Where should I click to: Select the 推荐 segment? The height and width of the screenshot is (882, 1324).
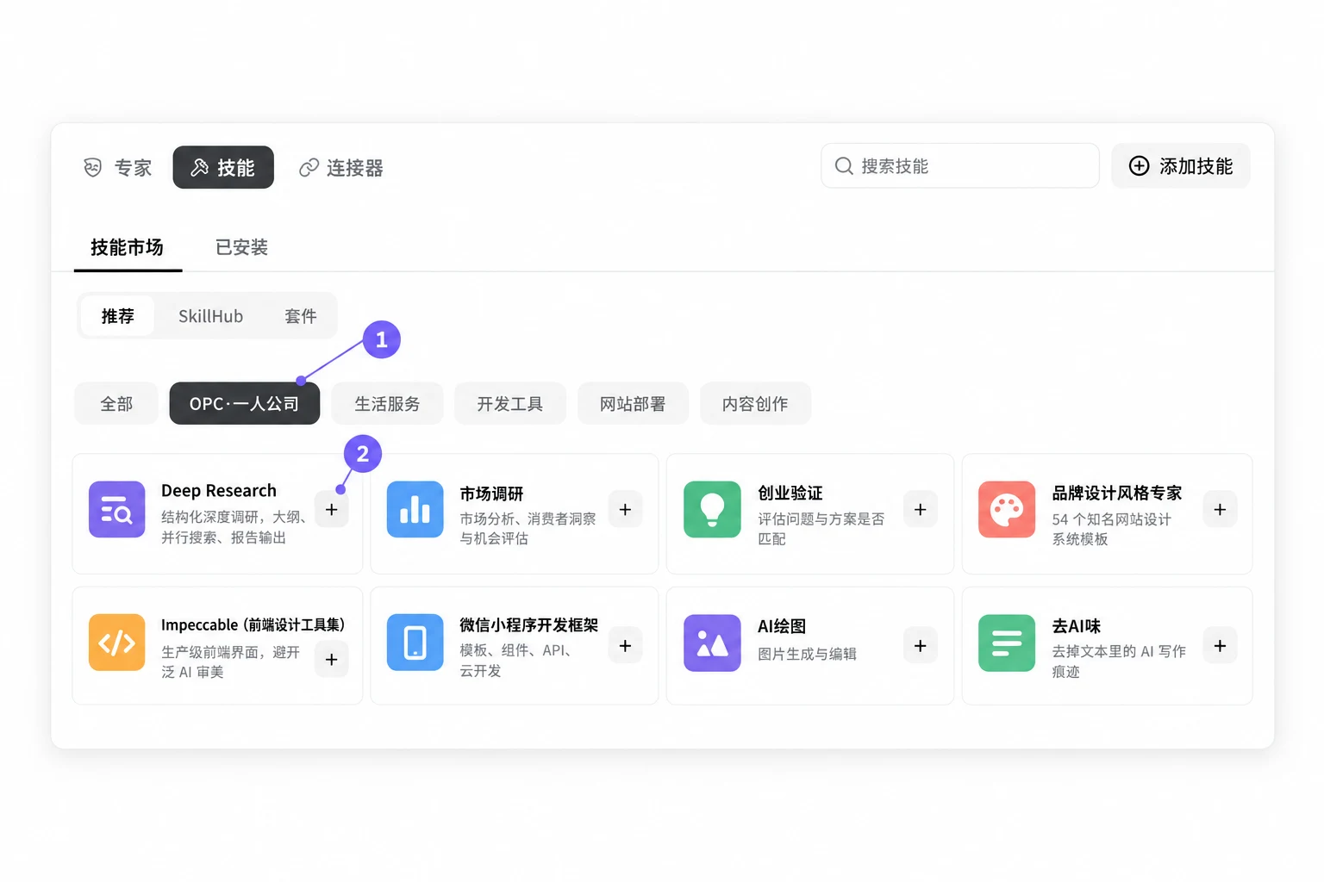[117, 316]
